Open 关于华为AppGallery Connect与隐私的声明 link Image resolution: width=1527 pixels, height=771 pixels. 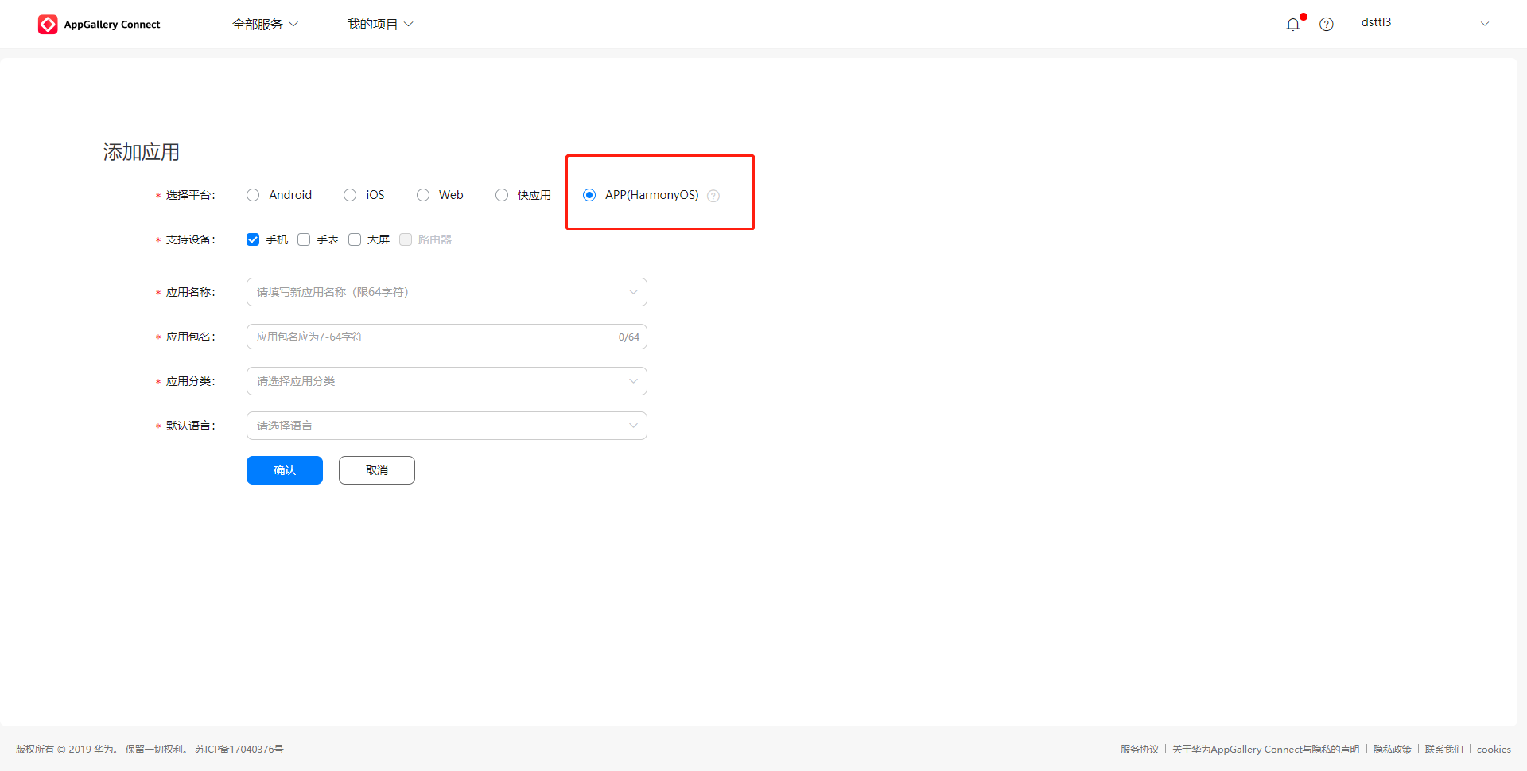(x=1265, y=750)
